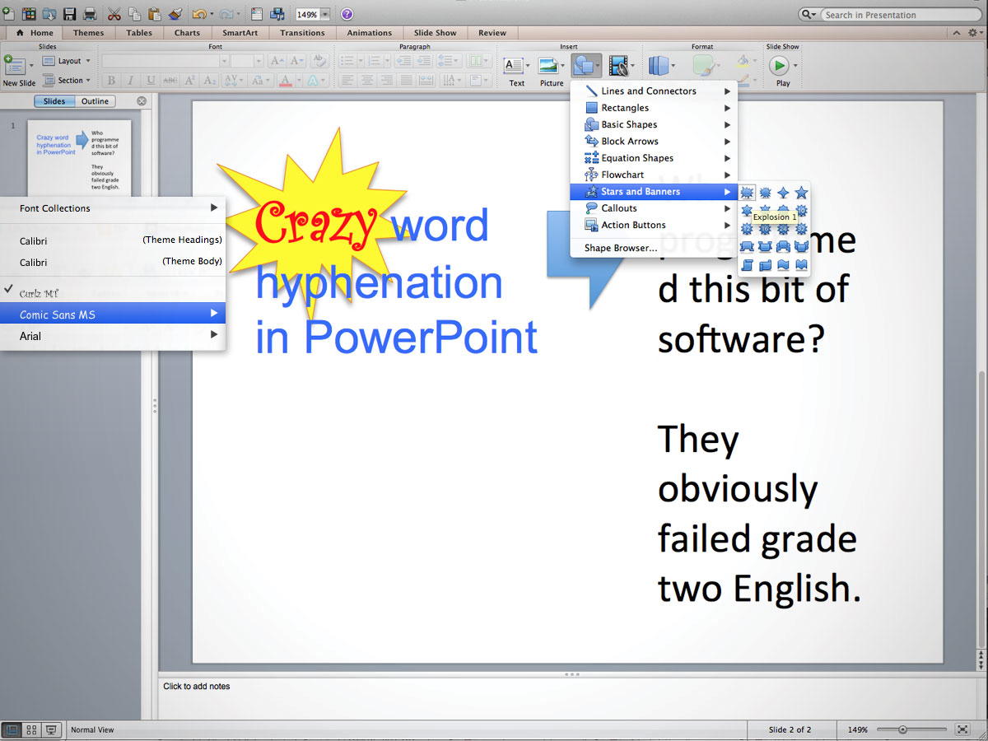Screen dimensions: 988x741
Task: Open the Media Browser icon
Action: (x=277, y=14)
